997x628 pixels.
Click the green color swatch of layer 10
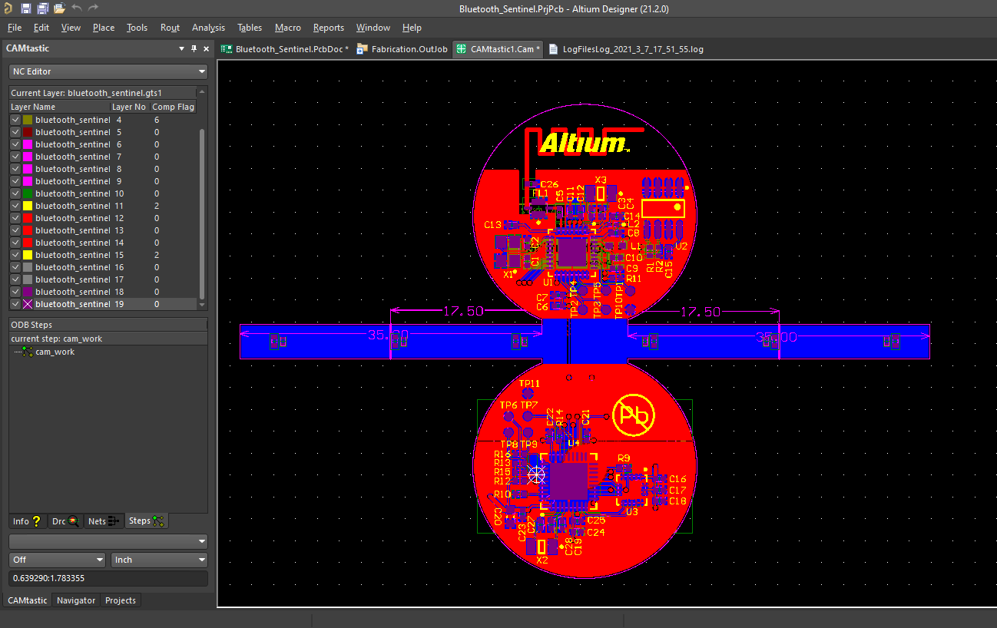(x=28, y=193)
